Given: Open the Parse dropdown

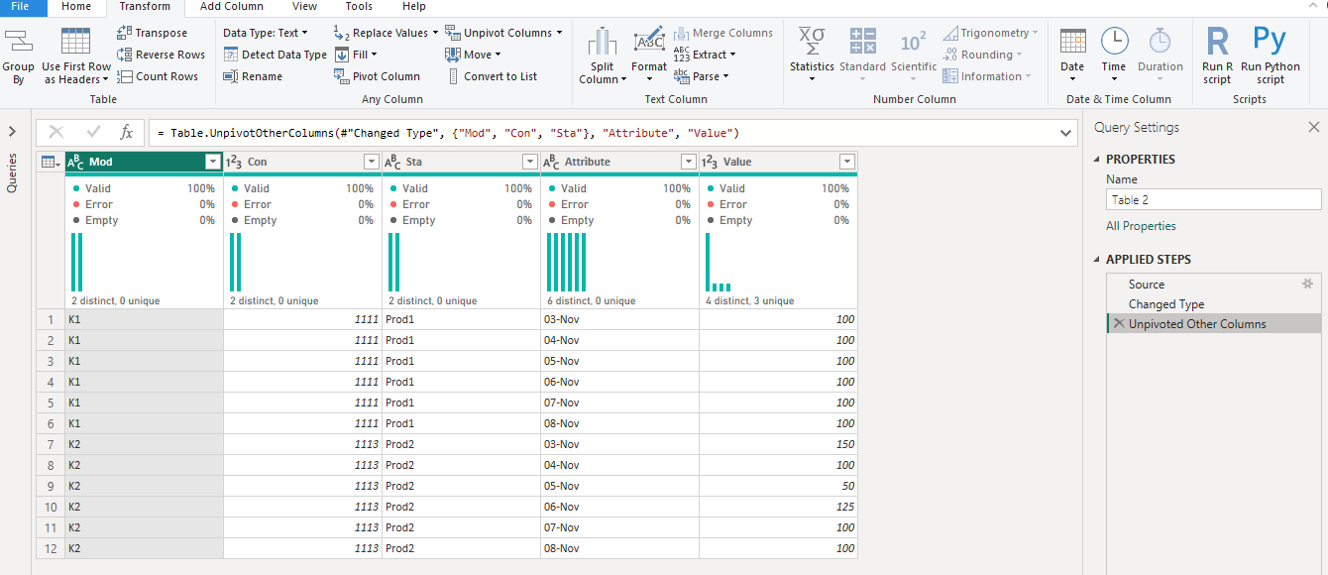Looking at the screenshot, I should click(701, 76).
